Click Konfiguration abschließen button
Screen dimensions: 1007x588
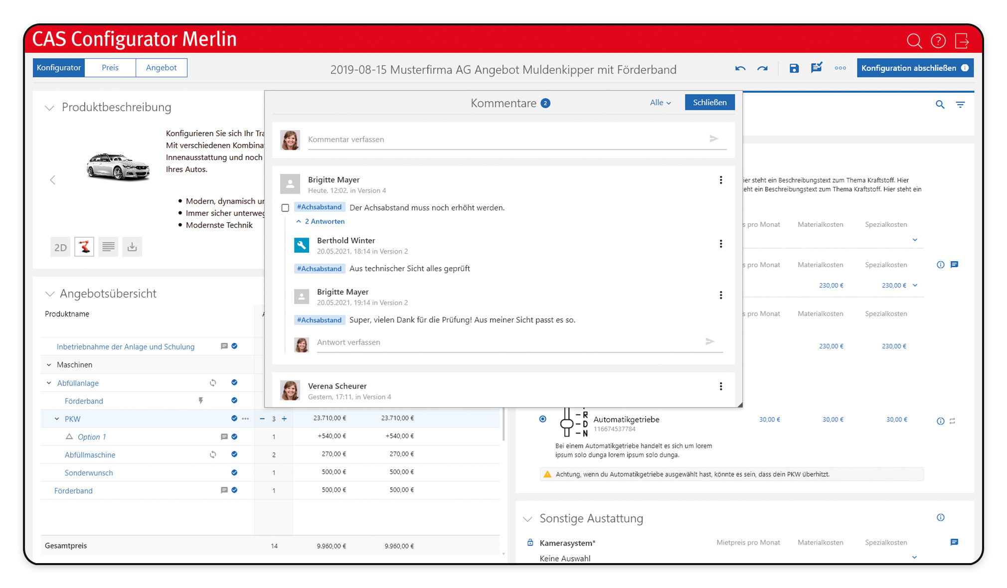pos(915,68)
